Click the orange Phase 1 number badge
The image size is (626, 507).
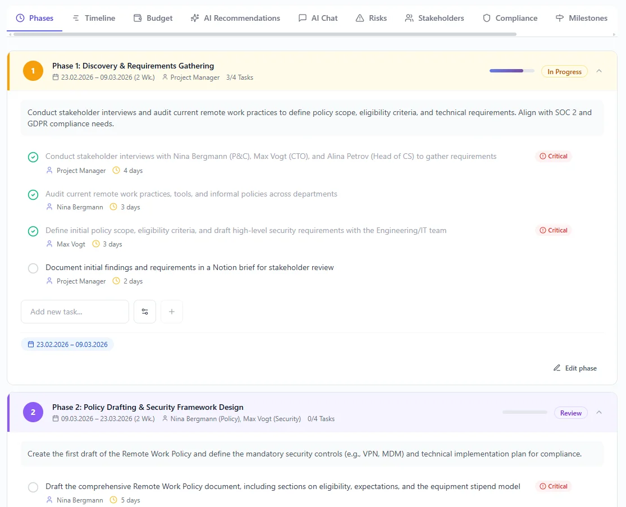(33, 71)
